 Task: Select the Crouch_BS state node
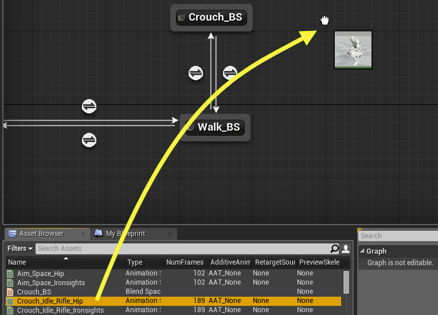pos(211,17)
